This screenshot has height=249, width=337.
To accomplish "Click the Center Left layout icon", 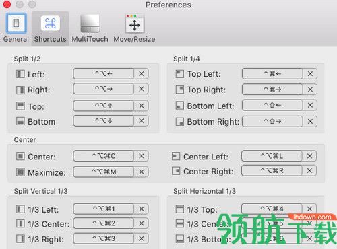I will (x=176, y=156).
